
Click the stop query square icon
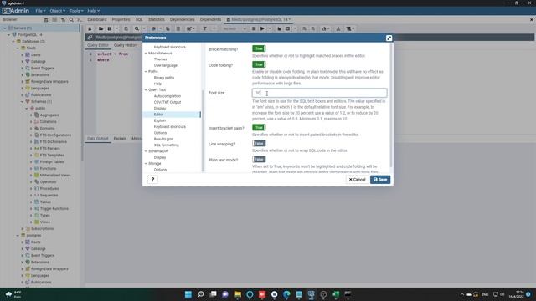254,28
